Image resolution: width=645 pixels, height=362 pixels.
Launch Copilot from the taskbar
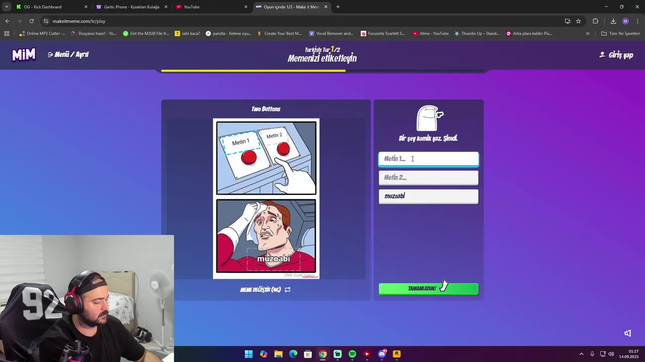click(x=264, y=354)
